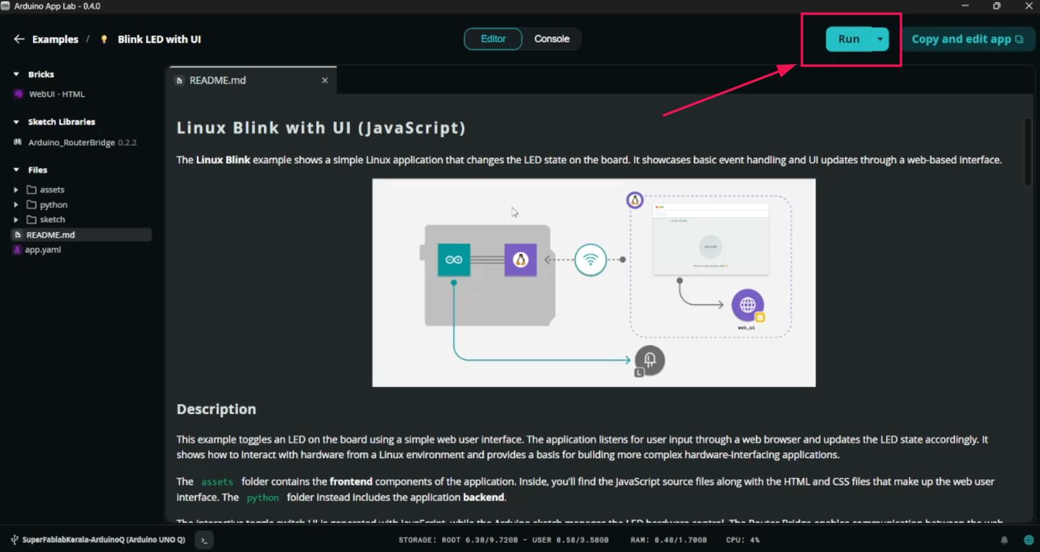Go to Examples breadcrumb

click(55, 40)
